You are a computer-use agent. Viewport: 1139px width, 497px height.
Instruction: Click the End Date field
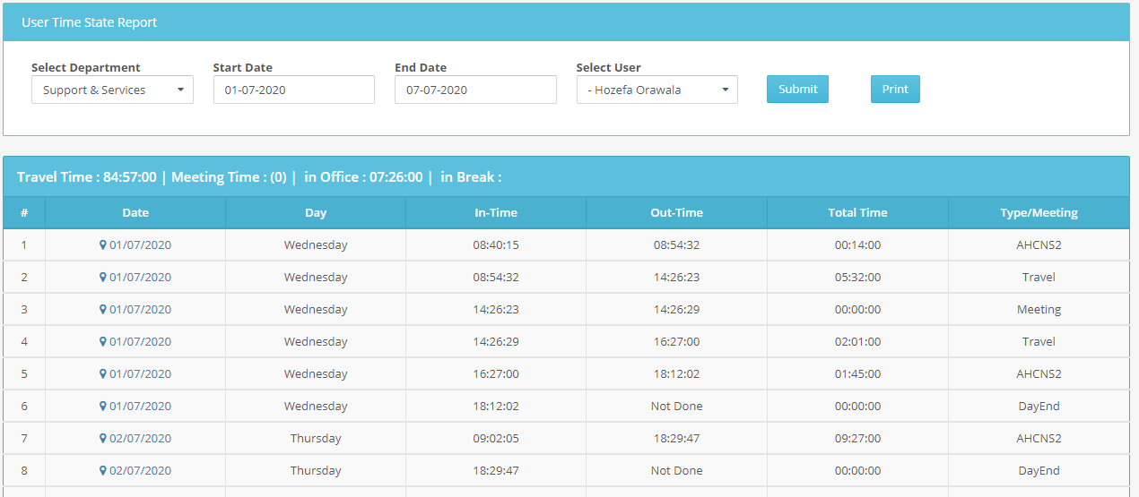pyautogui.click(x=475, y=90)
